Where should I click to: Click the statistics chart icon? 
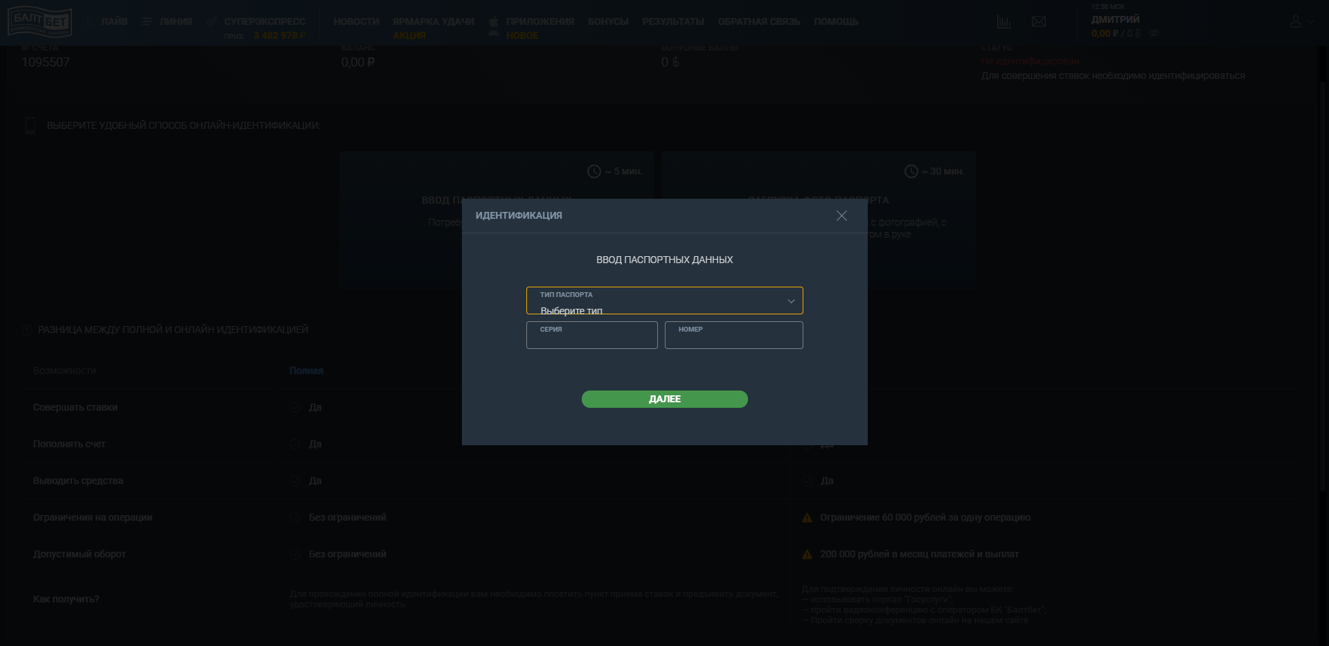coord(1004,22)
